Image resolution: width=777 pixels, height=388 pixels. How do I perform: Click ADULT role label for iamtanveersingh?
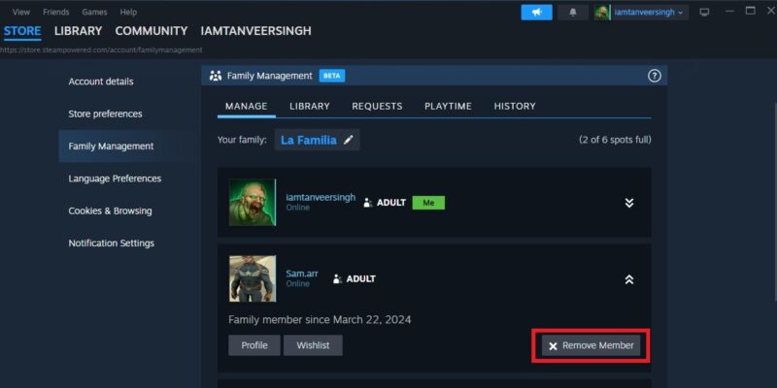[391, 203]
